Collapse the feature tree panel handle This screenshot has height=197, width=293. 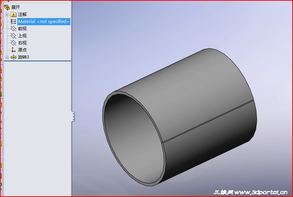[x=73, y=117]
